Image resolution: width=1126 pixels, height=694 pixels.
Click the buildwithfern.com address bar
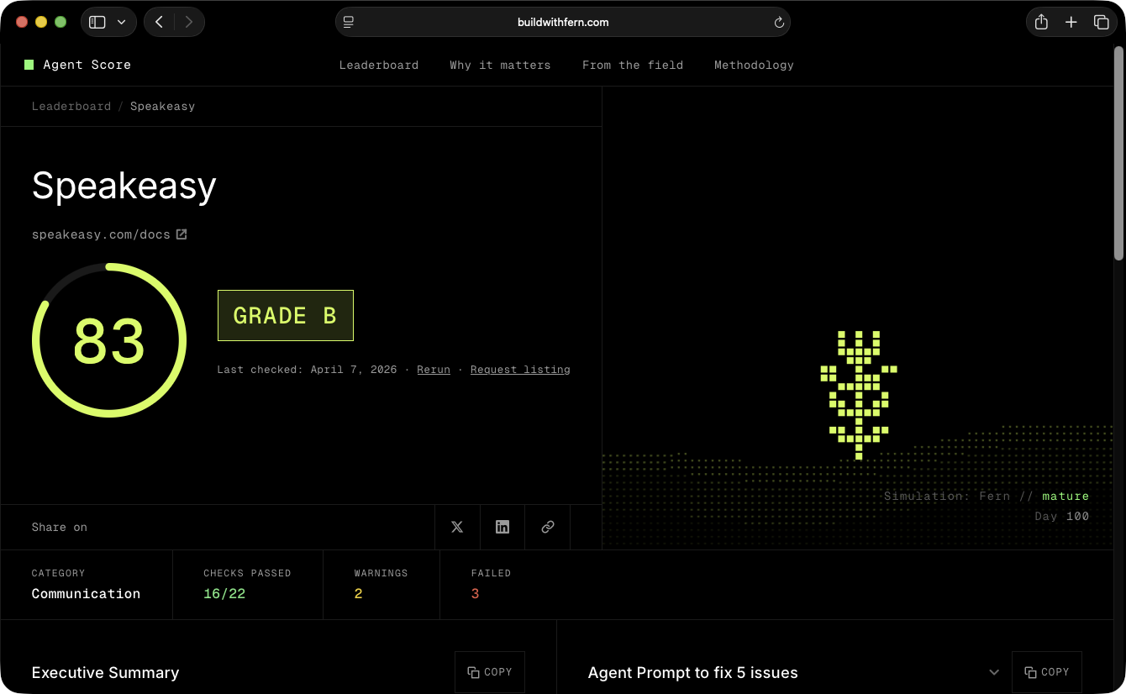coord(562,23)
